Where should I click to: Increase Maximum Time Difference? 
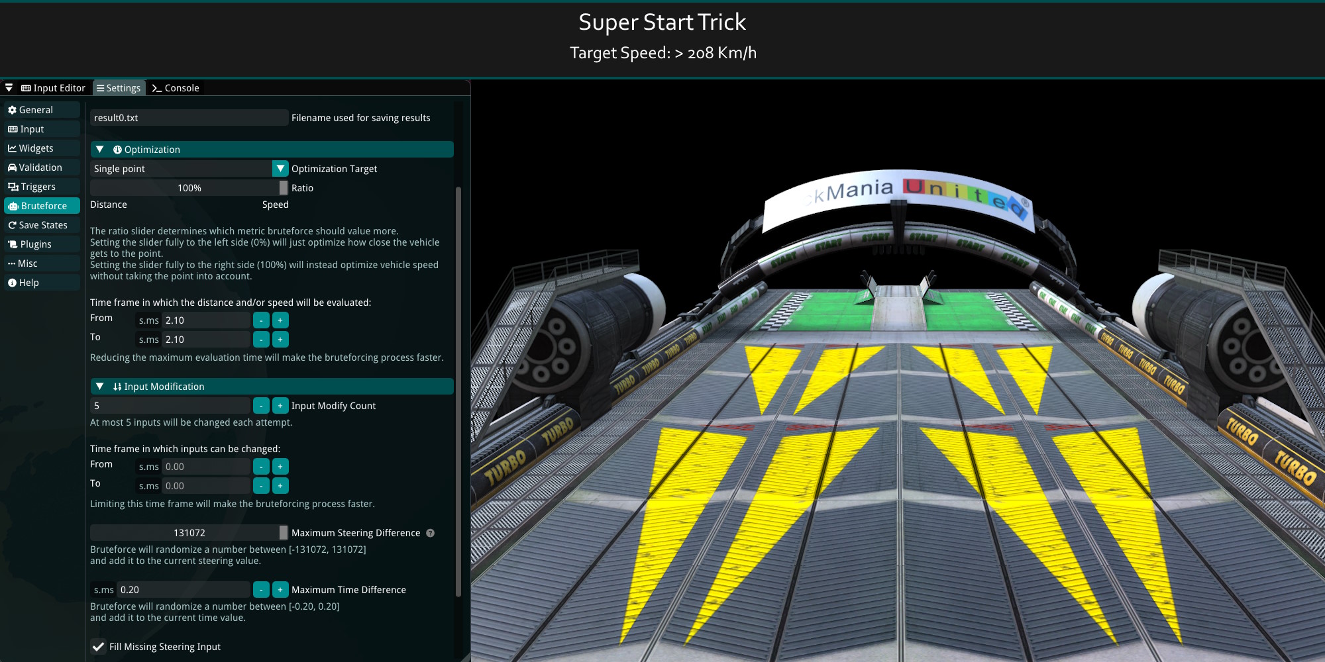pyautogui.click(x=280, y=590)
